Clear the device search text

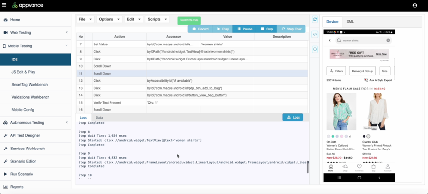388,40
